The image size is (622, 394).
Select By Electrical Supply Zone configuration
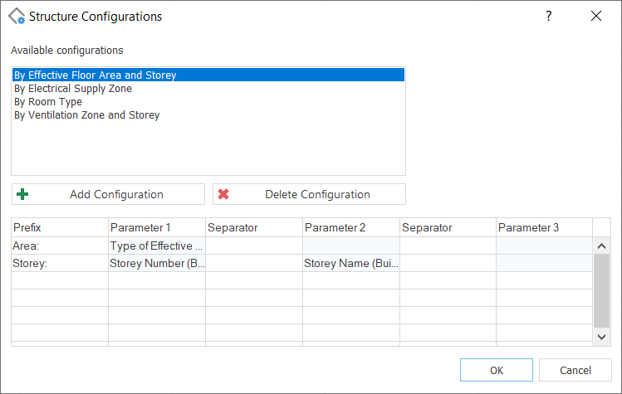[208, 89]
